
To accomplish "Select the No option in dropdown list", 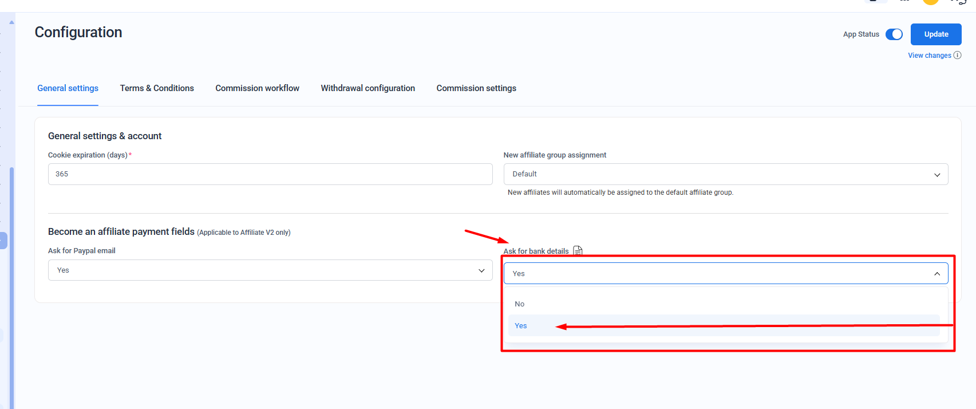I will (520, 304).
